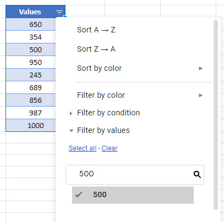
Task: Click the search field containing 500
Action: [x=135, y=175]
